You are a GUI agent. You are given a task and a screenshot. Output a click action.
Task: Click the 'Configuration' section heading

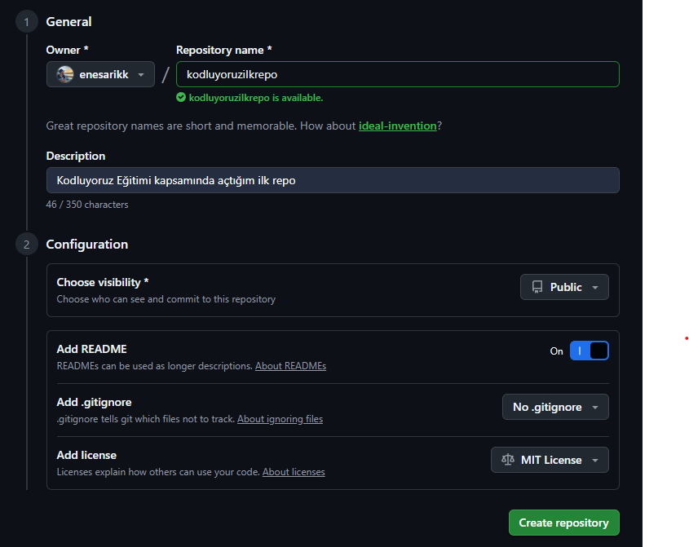[x=87, y=245]
